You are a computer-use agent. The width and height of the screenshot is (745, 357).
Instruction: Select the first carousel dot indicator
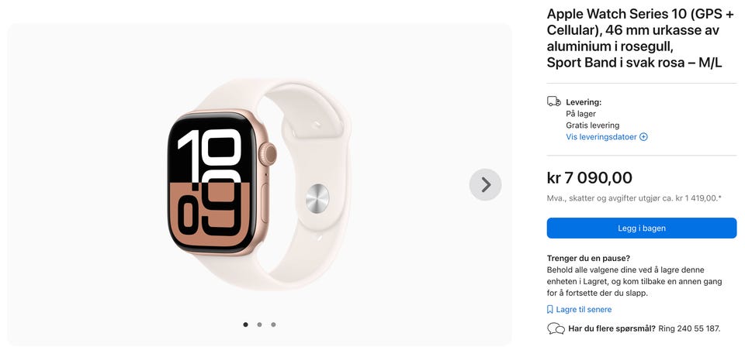[x=246, y=324]
